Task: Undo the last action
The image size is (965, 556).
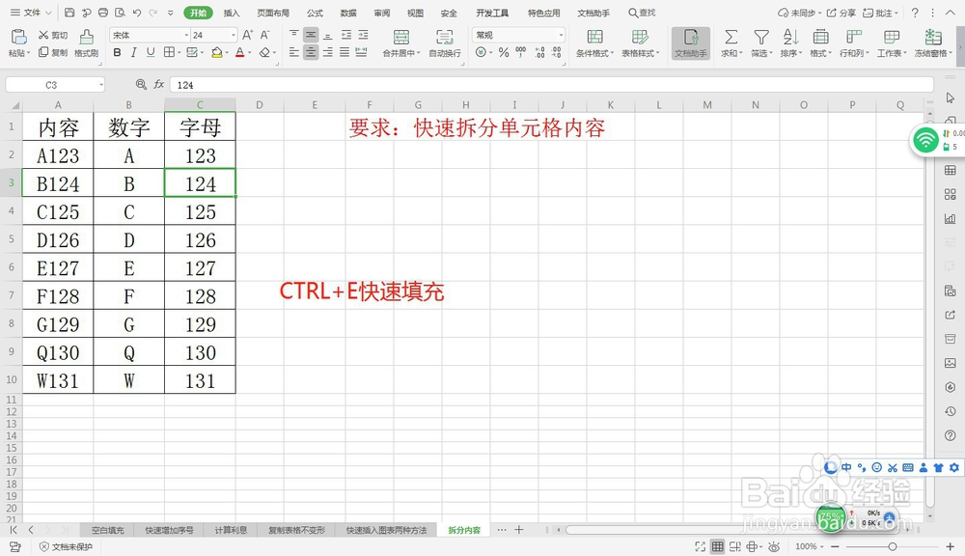Action: (137, 13)
